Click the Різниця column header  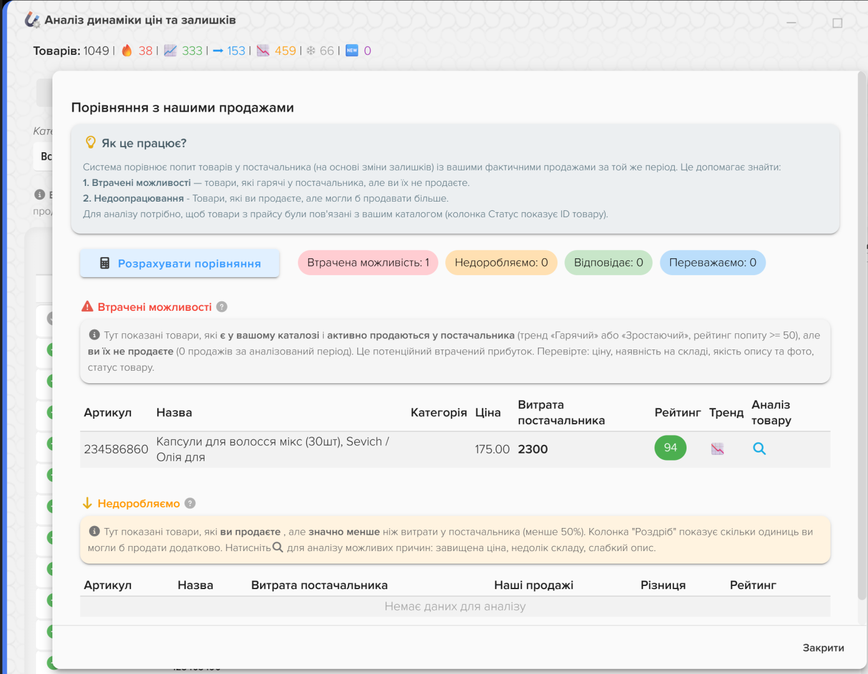pos(663,585)
